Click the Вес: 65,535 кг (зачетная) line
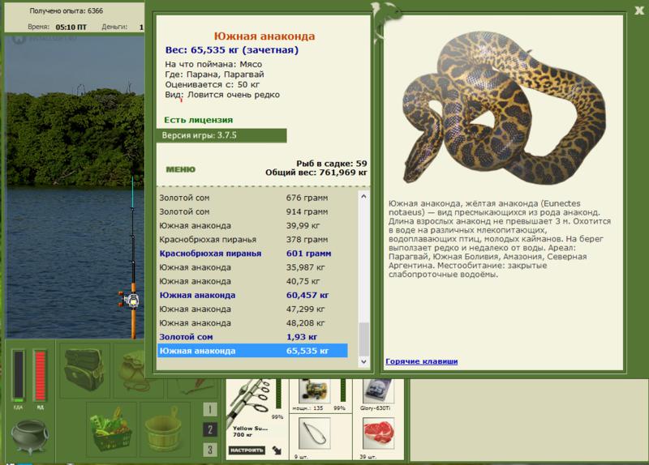 click(232, 50)
